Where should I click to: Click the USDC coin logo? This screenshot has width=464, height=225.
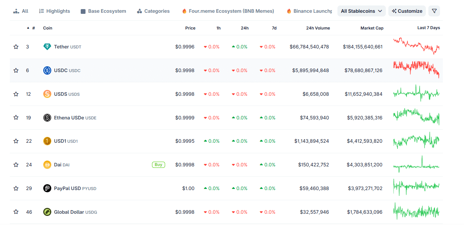point(48,70)
